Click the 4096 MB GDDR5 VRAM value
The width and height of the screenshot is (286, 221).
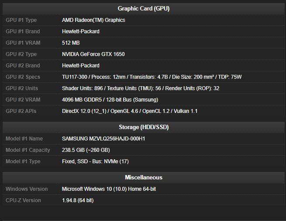[x=110, y=100]
